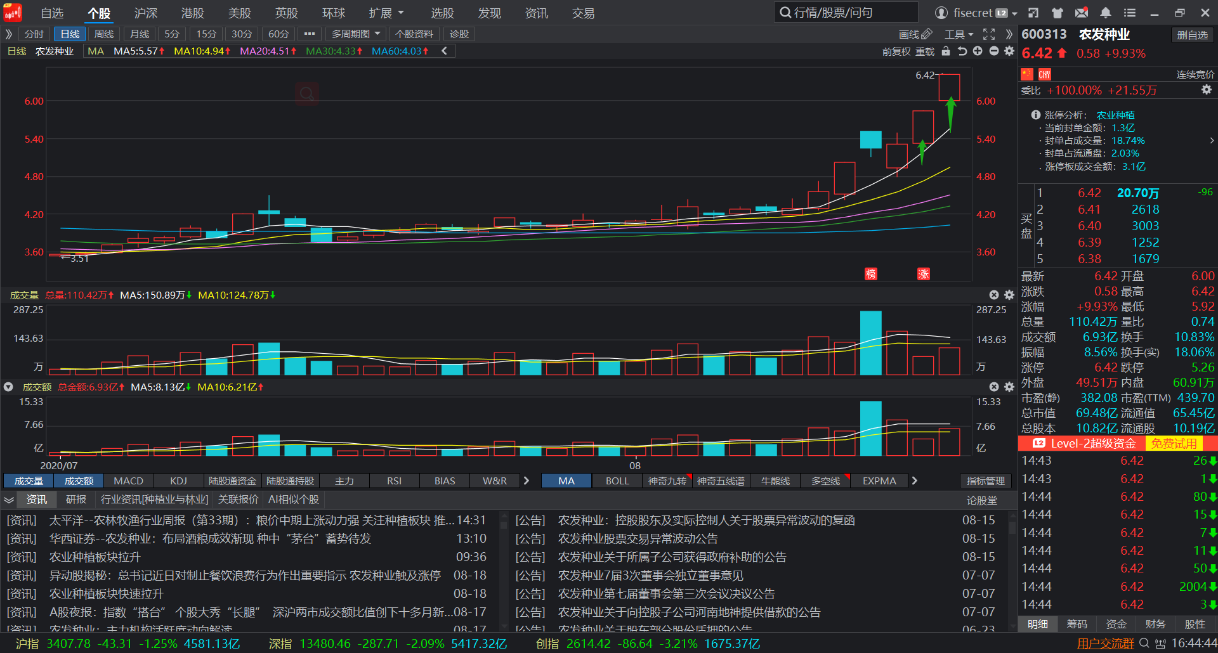Open the 扩展 dropdown menu
This screenshot has width=1218, height=653.
386,13
